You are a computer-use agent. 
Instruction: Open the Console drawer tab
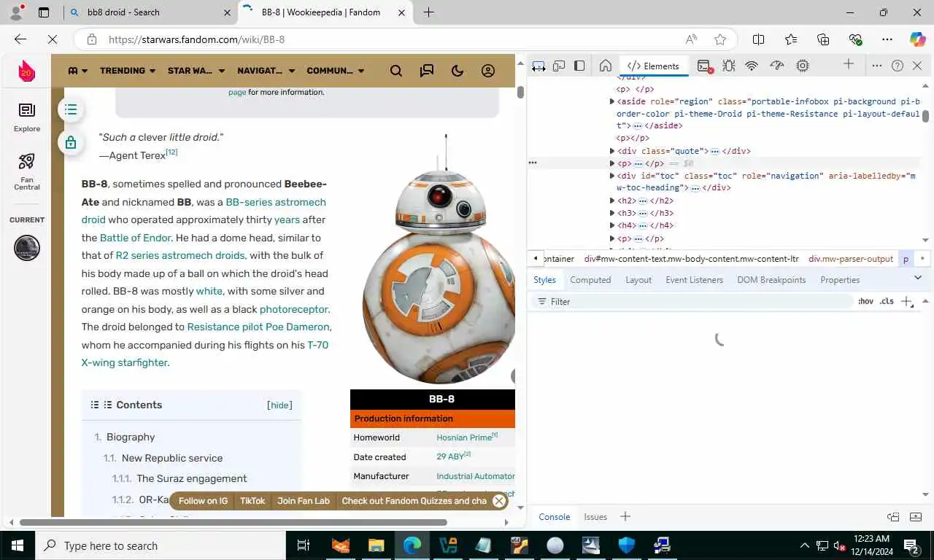(554, 517)
